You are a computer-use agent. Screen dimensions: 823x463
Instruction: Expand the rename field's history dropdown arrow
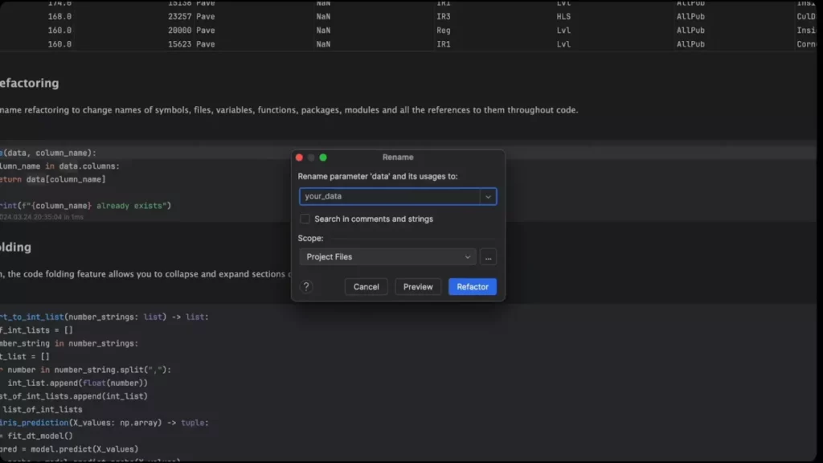click(x=489, y=196)
